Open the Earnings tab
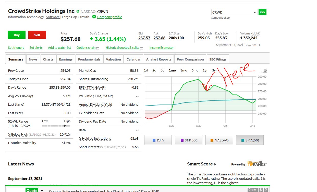The height and width of the screenshot is (192, 317). click(66, 59)
